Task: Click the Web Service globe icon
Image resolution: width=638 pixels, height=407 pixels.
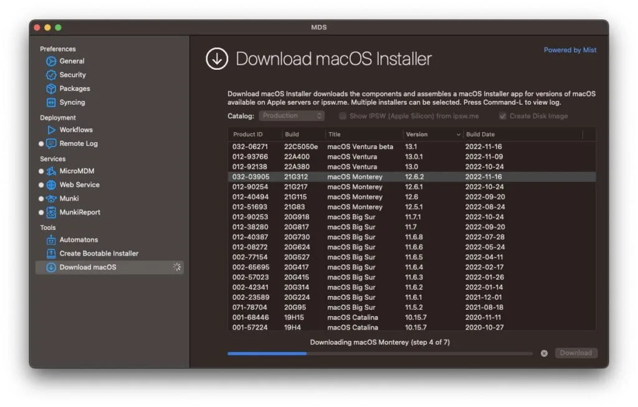Action: [x=51, y=184]
